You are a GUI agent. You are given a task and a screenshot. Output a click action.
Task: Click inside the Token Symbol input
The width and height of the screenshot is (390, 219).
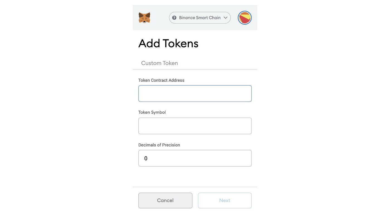tap(195, 126)
